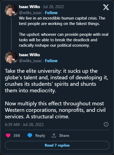Open the Jul 28, 2022 date at top

(53, 7)
